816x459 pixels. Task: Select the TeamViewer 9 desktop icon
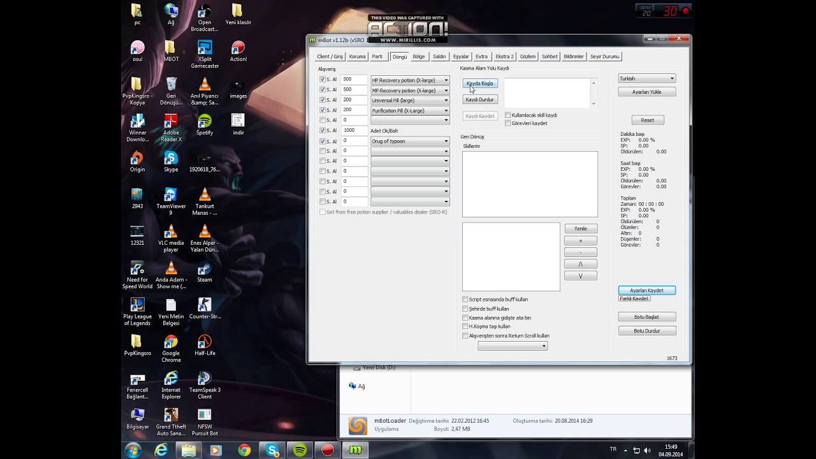pyautogui.click(x=171, y=201)
